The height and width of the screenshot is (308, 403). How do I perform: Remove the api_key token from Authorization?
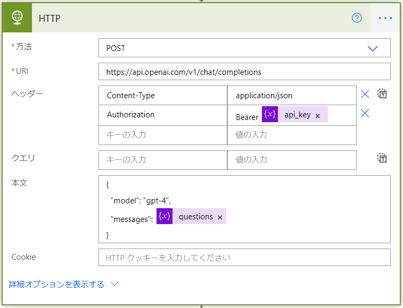click(318, 116)
